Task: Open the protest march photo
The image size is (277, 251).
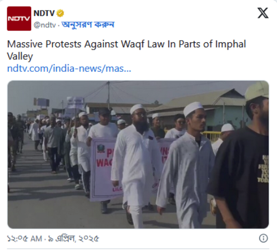Action: (x=138, y=155)
